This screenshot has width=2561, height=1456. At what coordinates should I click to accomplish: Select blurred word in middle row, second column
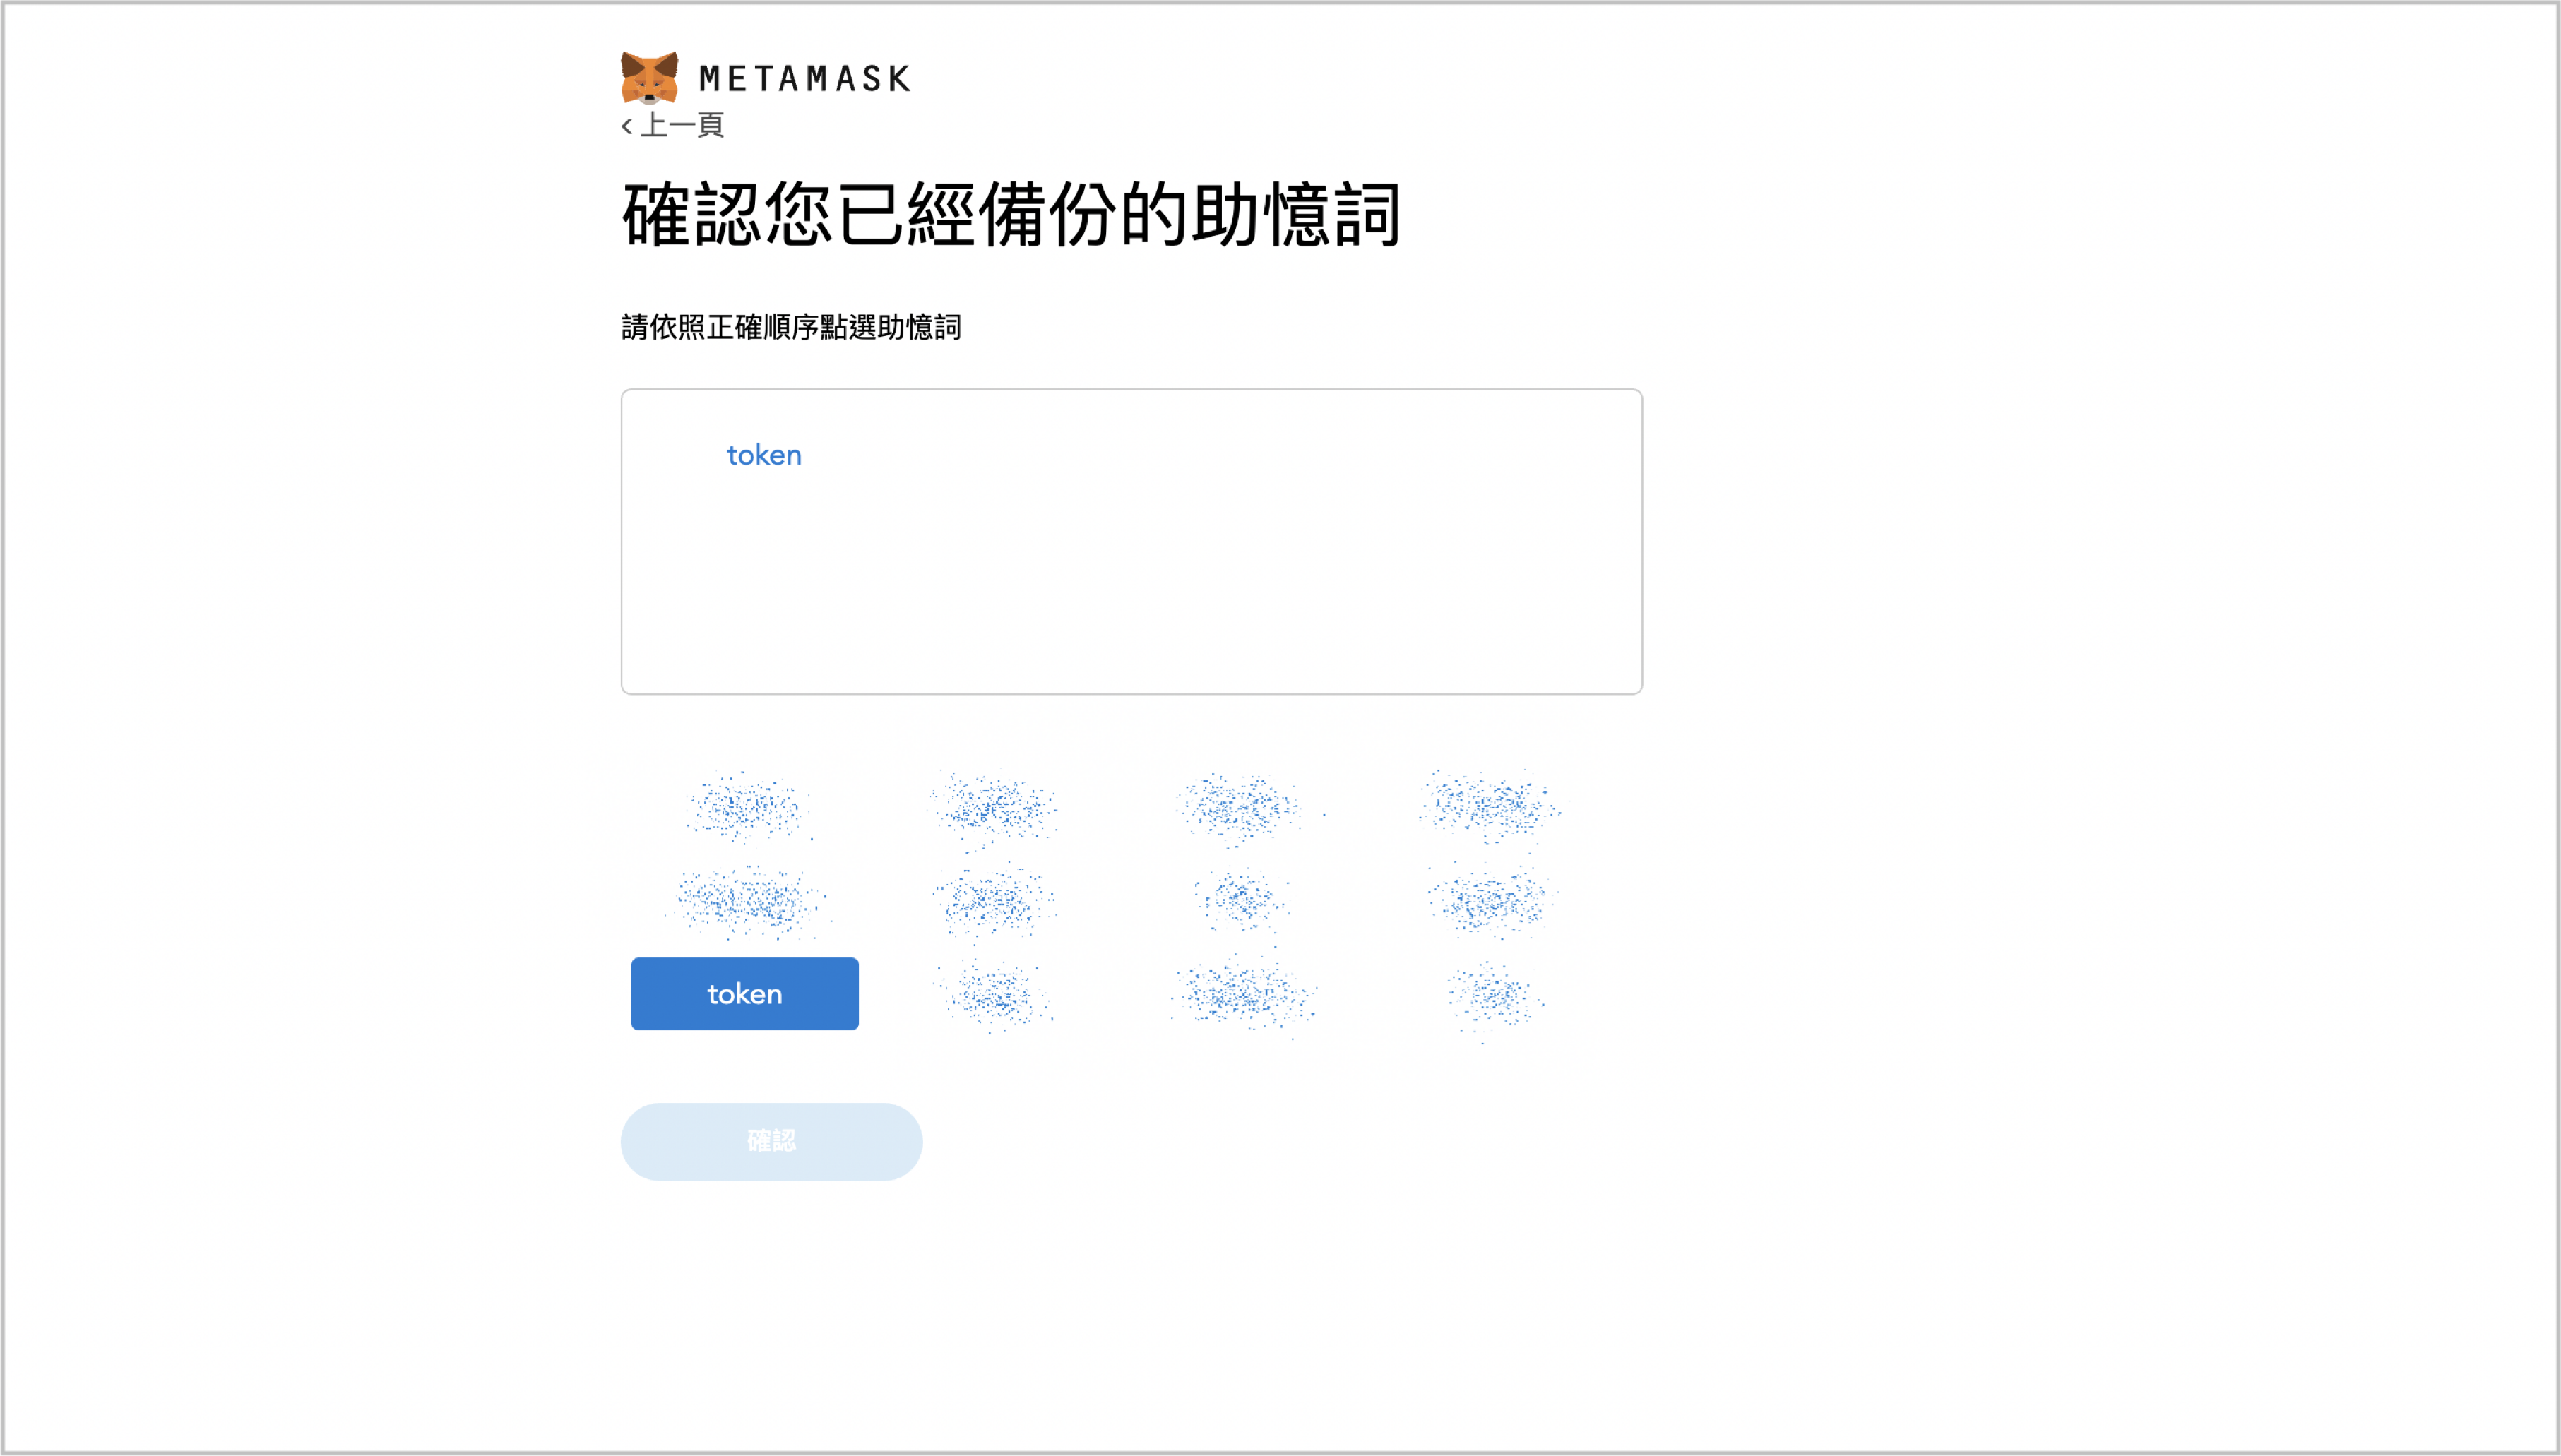(x=994, y=901)
